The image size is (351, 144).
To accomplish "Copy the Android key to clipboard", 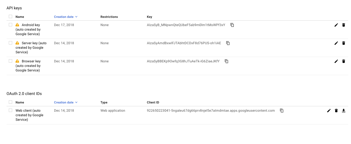I will (232, 25).
